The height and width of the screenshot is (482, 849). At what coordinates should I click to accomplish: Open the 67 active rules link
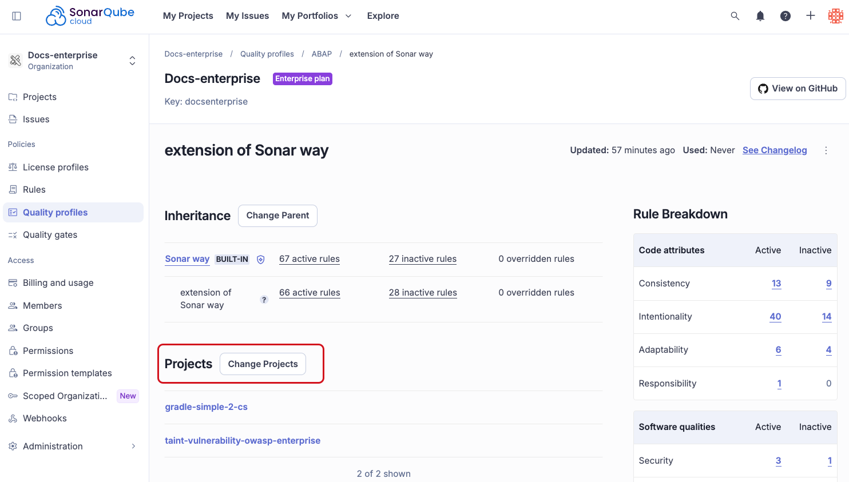point(310,259)
